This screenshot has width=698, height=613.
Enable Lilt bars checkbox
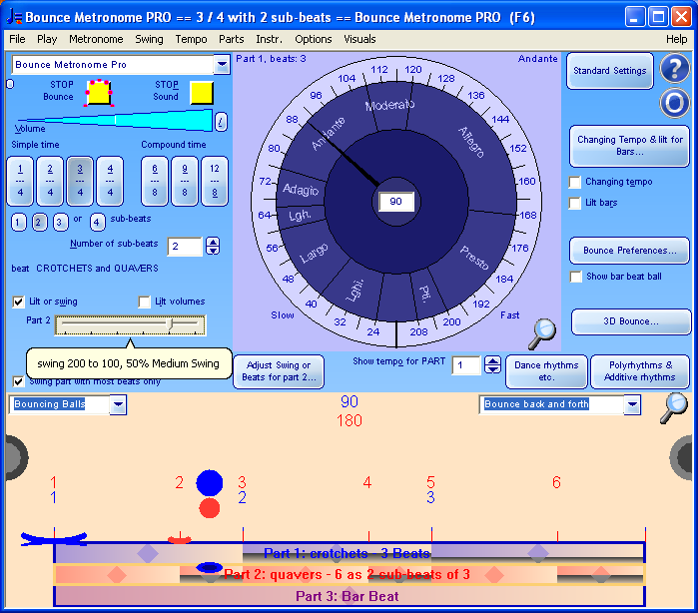click(x=575, y=203)
